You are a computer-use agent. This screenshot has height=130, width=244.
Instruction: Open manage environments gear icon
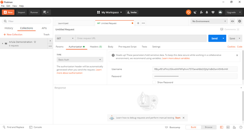(239, 21)
